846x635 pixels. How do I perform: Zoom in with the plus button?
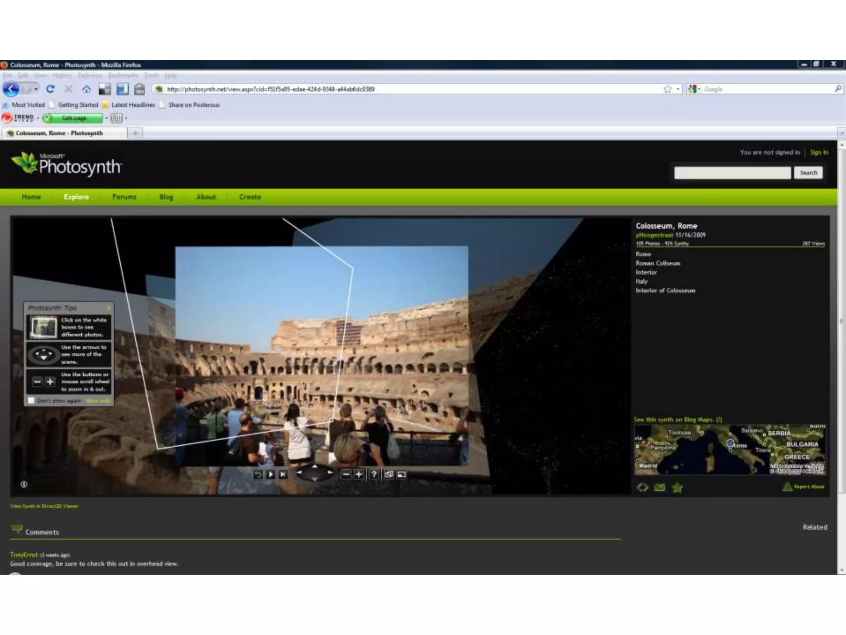359,475
